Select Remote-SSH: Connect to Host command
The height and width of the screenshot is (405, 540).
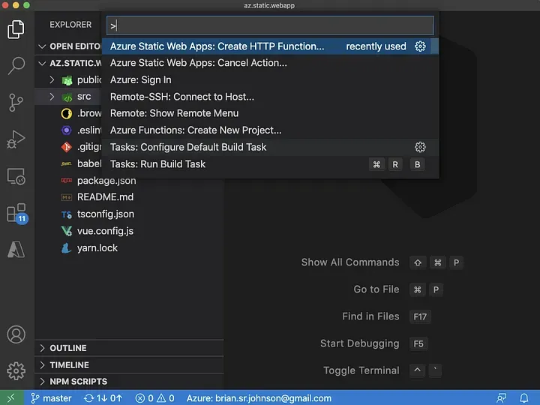(x=270, y=97)
